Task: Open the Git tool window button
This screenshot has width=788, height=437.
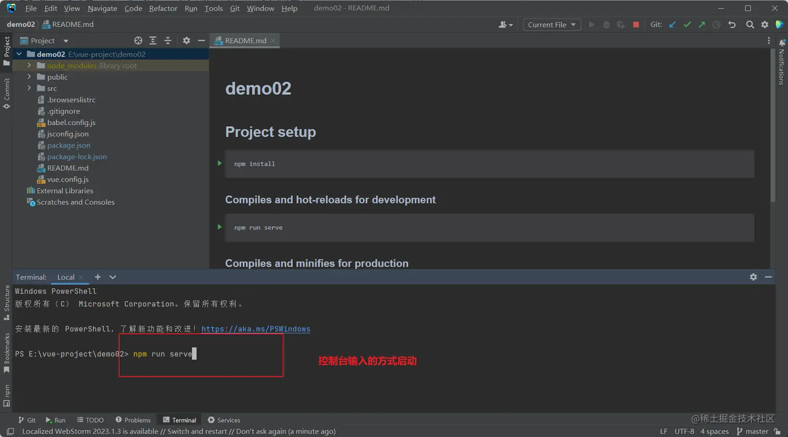Action: [x=27, y=420]
